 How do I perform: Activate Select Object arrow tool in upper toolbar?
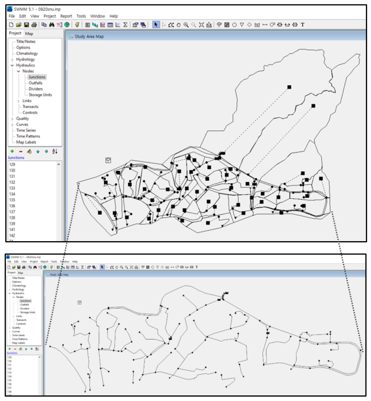tap(156, 25)
